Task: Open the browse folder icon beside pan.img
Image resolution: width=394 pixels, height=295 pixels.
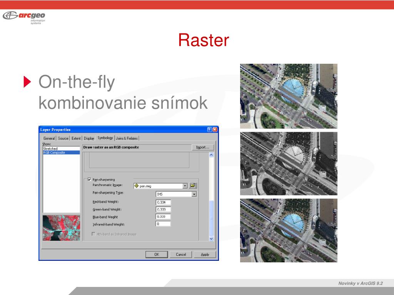Action: click(x=193, y=186)
